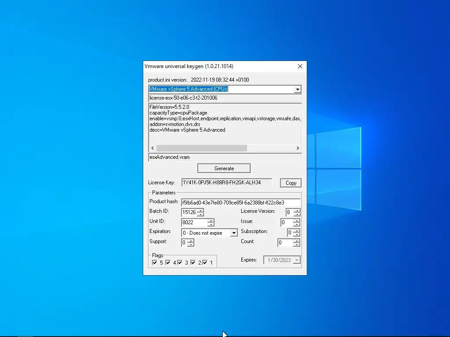This screenshot has width=450, height=337.
Task: Toggle flag 3 checkbox
Action: (x=180, y=262)
